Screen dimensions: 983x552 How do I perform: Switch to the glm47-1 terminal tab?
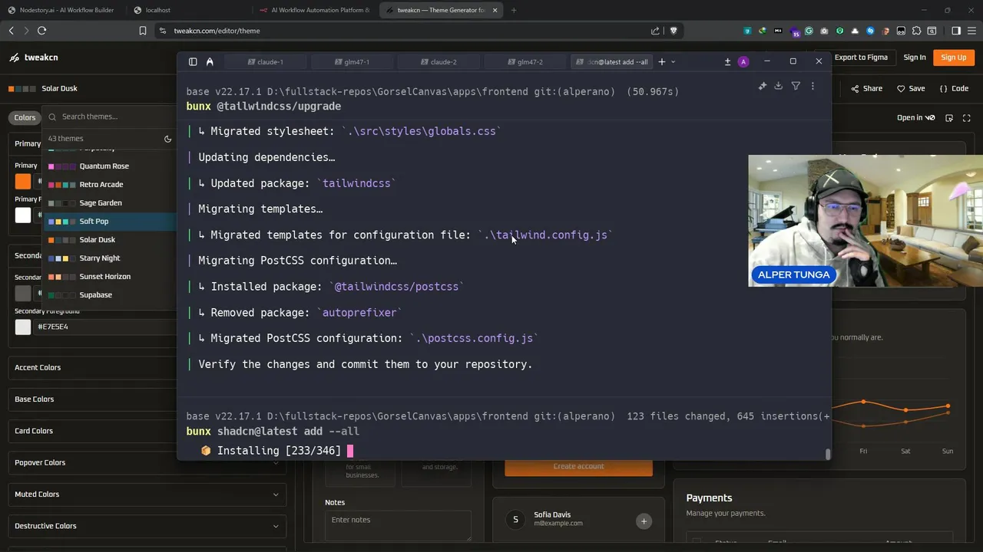(352, 61)
